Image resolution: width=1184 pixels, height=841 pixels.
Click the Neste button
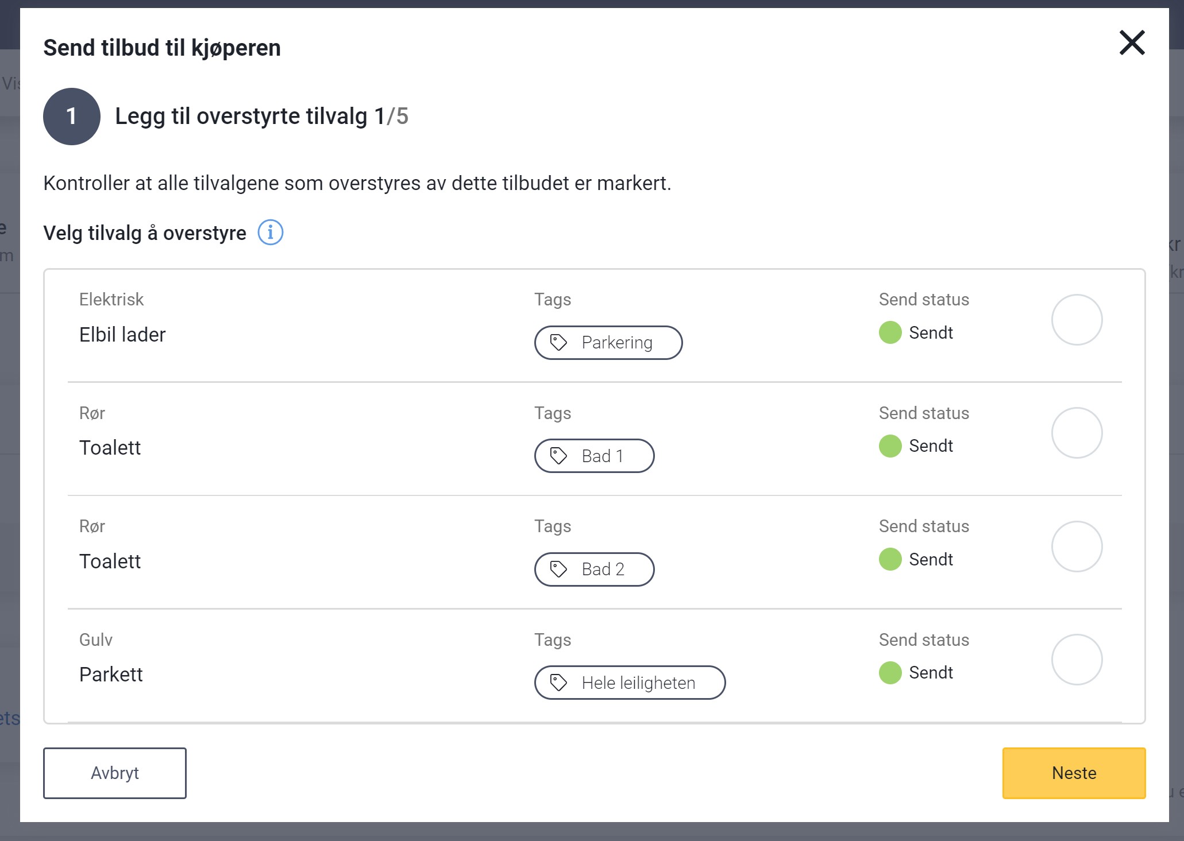pos(1074,773)
